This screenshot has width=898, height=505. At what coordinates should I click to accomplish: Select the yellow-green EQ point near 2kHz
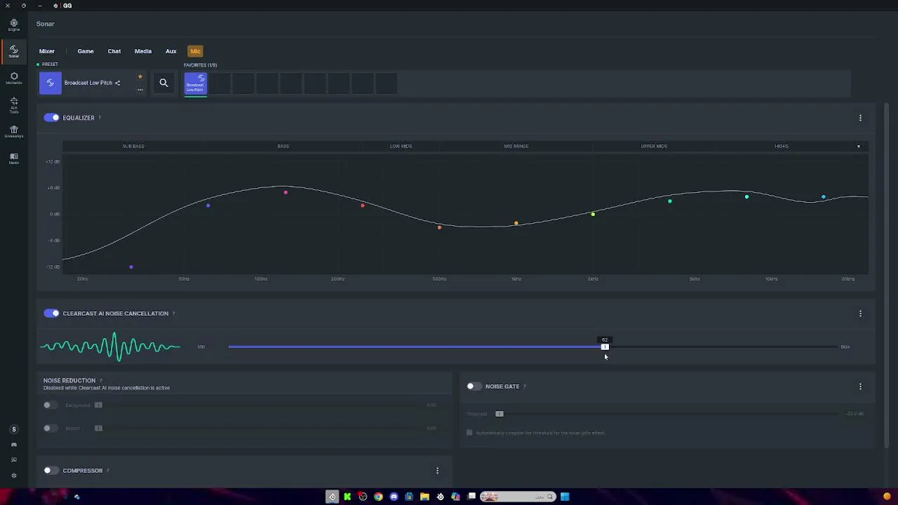click(x=593, y=215)
